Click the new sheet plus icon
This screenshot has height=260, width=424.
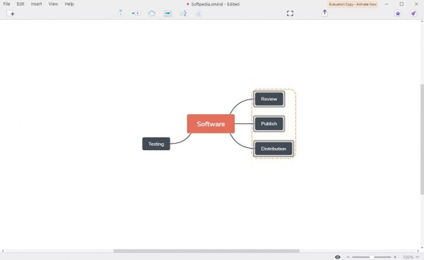click(x=11, y=13)
